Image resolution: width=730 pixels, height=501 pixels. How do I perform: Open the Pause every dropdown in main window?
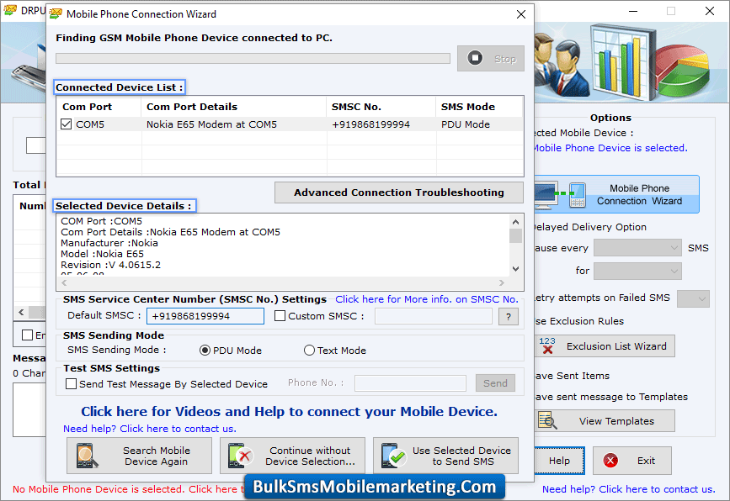pos(637,248)
